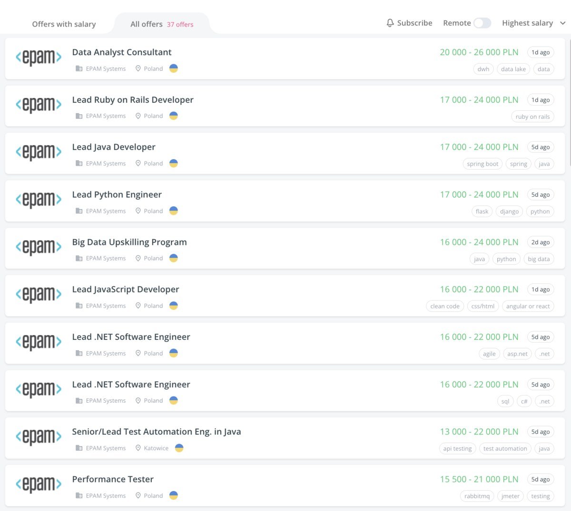Click location pin icon on Katowice offer
Image resolution: width=571 pixels, height=511 pixels.
point(138,448)
